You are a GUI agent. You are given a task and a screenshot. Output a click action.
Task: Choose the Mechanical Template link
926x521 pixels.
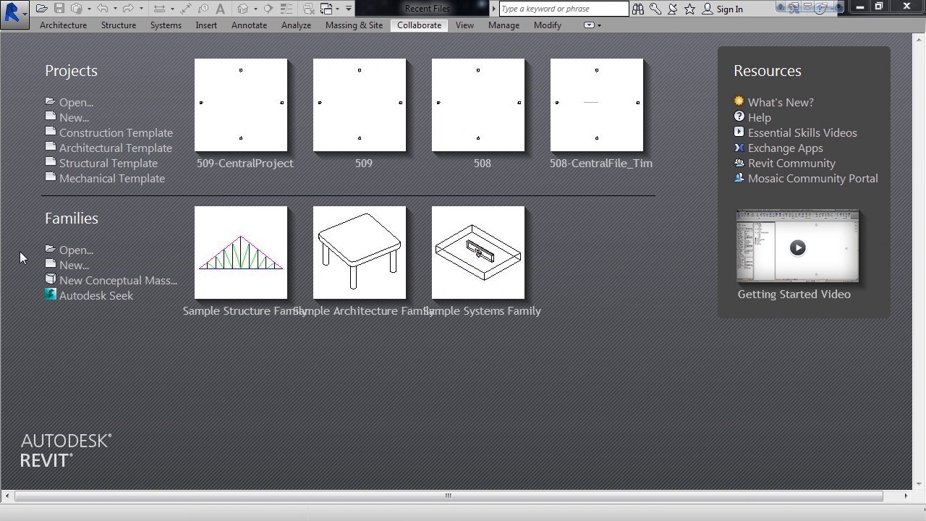click(x=112, y=179)
